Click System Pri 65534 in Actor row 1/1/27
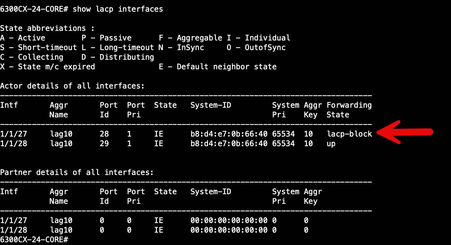Screen dimensions: 451x245 click(284, 134)
